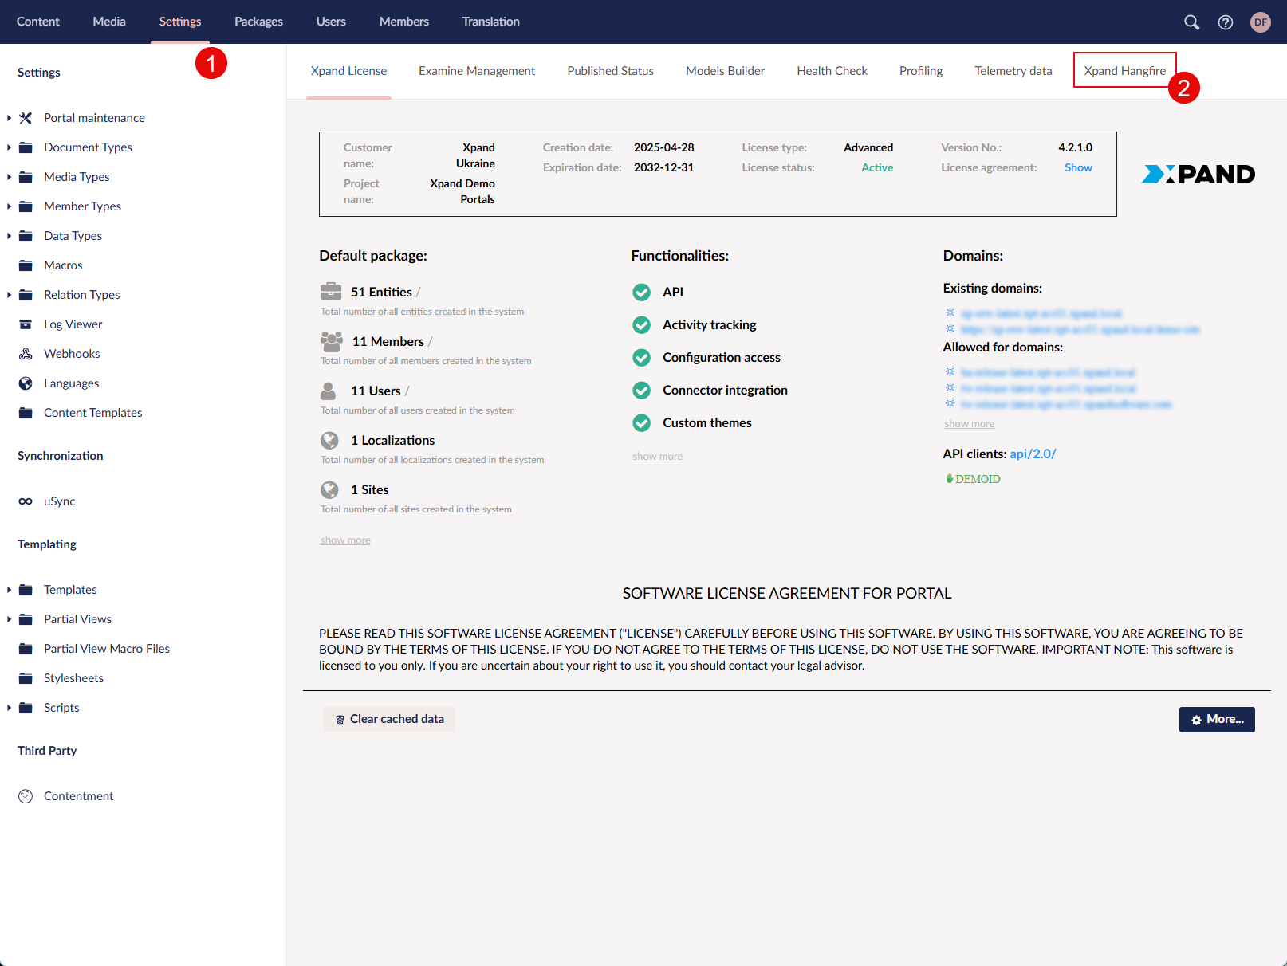The width and height of the screenshot is (1287, 966).
Task: Click the Custom themes green checkmark
Action: [x=642, y=423]
